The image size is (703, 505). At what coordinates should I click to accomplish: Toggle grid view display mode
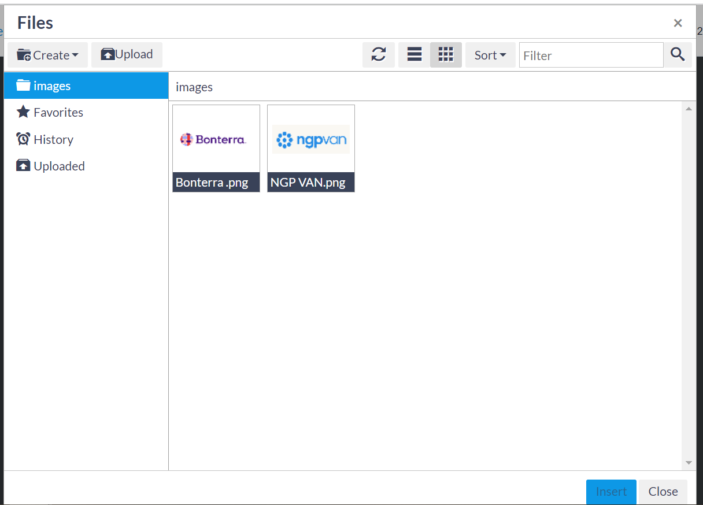click(446, 54)
